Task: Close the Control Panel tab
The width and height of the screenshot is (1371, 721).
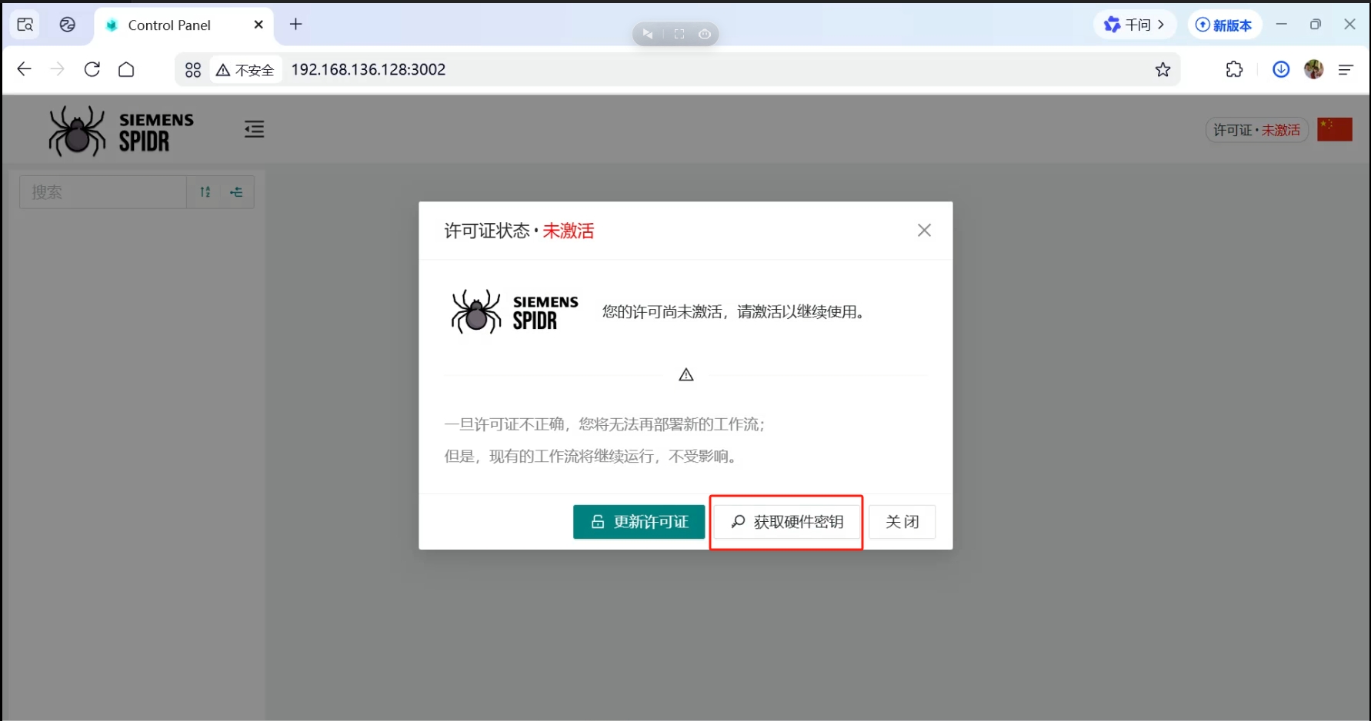Action: pyautogui.click(x=259, y=25)
